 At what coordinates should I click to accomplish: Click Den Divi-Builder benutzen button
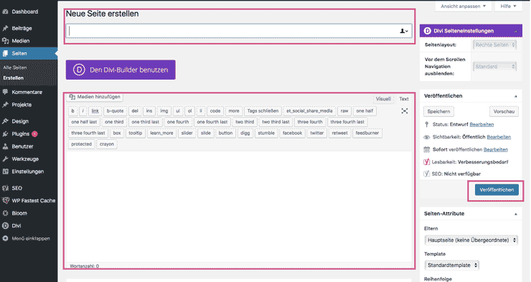[121, 70]
